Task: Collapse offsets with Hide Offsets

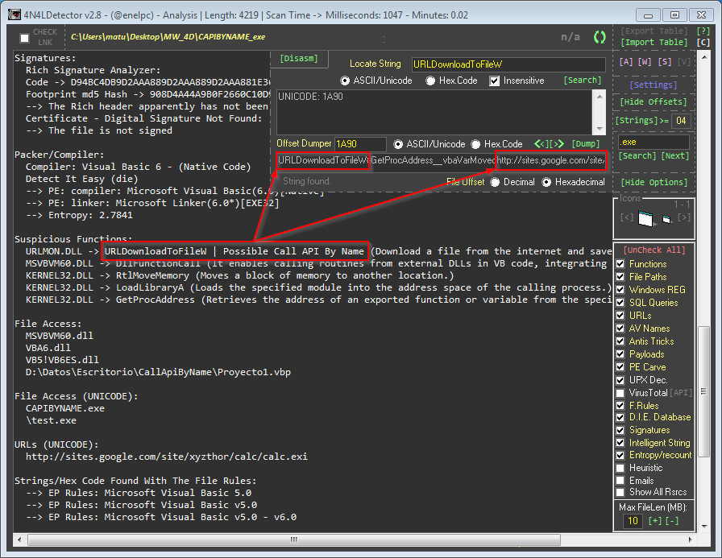Action: [653, 102]
